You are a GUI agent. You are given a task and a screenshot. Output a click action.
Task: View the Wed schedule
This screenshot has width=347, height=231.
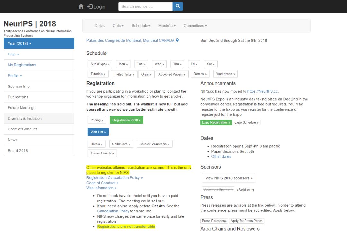tap(159, 64)
